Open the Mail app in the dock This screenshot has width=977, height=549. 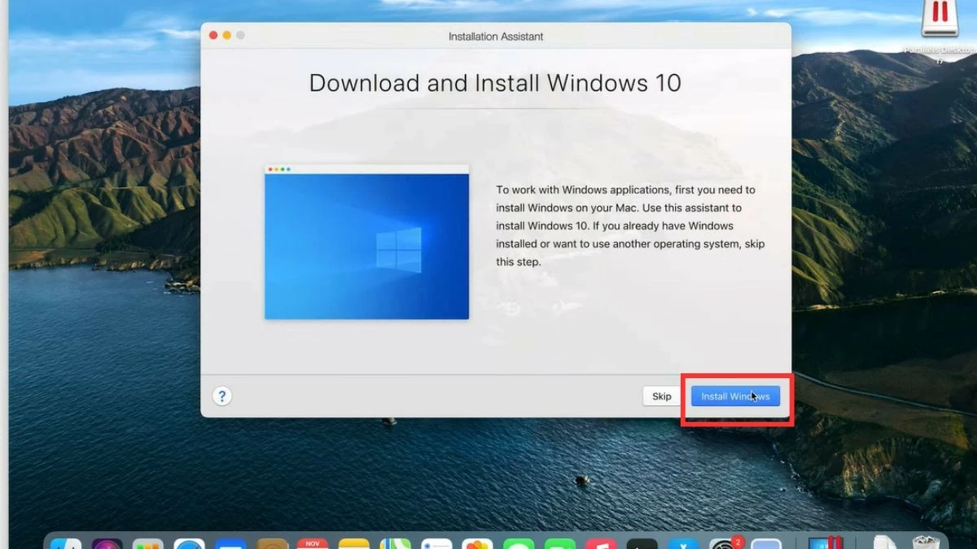click(231, 544)
